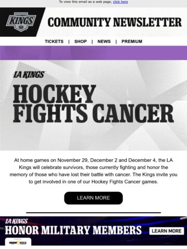
Task: Select the NEWS navigation item
Action: coord(104,41)
